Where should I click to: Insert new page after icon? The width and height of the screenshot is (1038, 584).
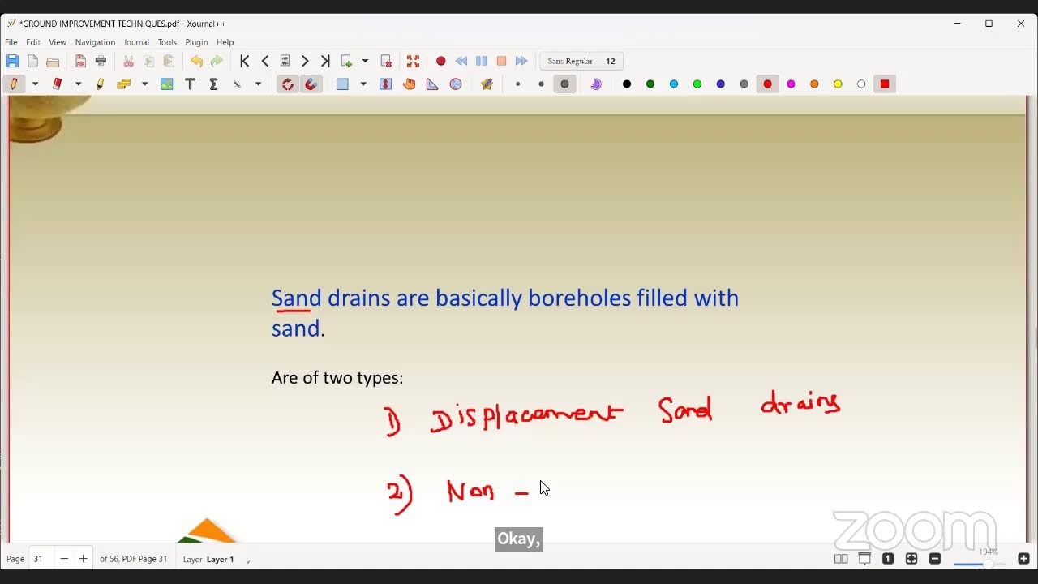tap(346, 61)
